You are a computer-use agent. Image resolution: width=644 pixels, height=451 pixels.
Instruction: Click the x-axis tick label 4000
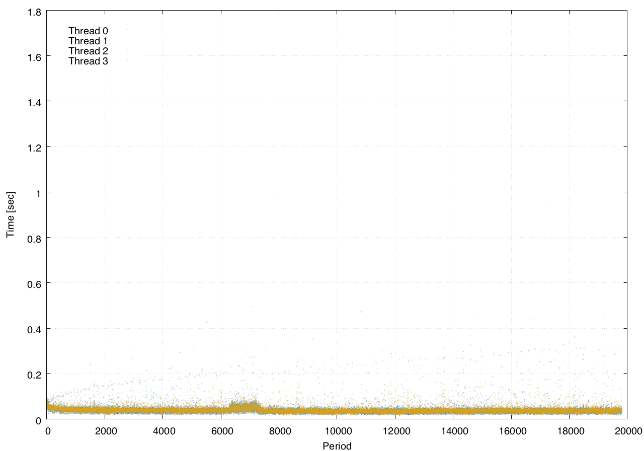[x=163, y=431]
